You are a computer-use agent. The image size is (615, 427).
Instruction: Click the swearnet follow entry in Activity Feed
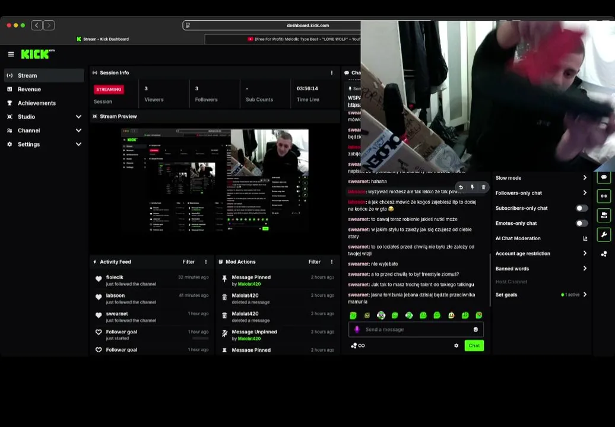point(152,317)
